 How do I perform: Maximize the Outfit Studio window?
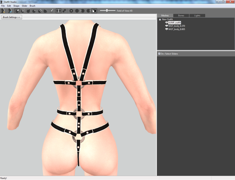tap(223, 2)
